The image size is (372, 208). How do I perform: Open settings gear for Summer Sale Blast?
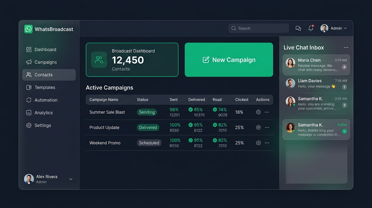click(x=258, y=112)
